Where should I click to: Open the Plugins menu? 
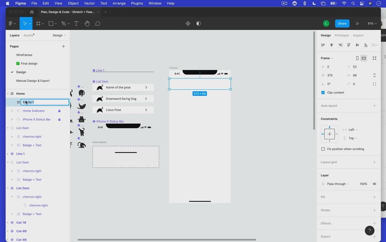(137, 3)
